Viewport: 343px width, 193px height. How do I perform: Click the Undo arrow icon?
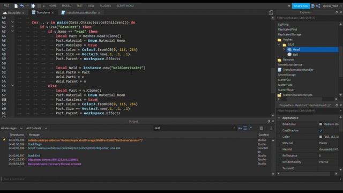[x=22, y=6]
